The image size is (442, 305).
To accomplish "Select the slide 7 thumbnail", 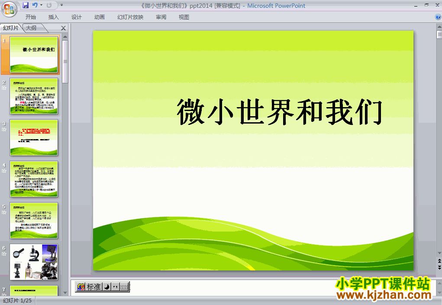I will 34,290.
